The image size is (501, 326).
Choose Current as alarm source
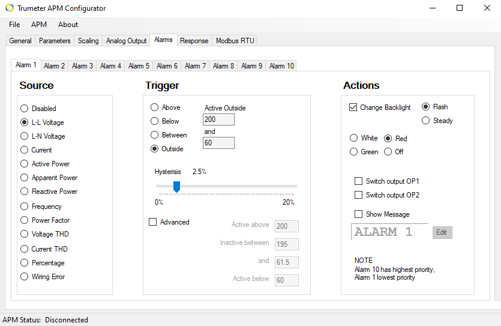click(36, 150)
